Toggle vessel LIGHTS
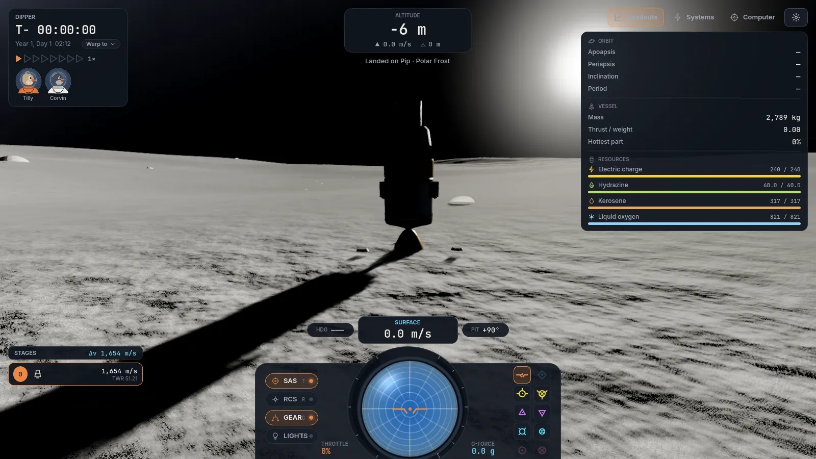Screen dimensions: 816x459 tap(292, 436)
